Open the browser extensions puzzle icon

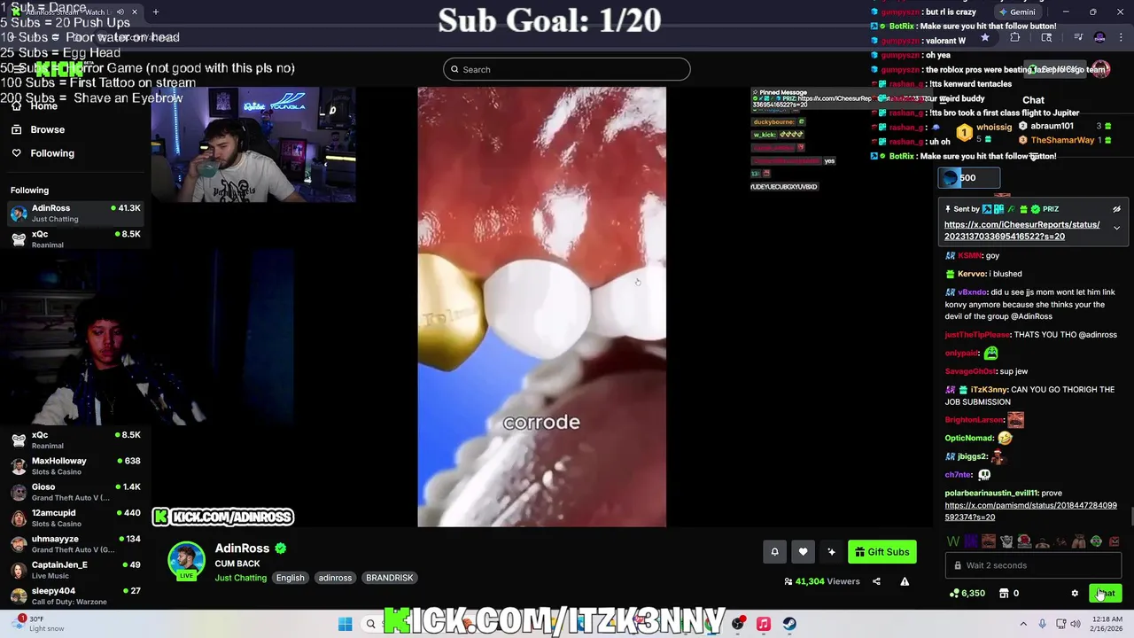(1015, 38)
